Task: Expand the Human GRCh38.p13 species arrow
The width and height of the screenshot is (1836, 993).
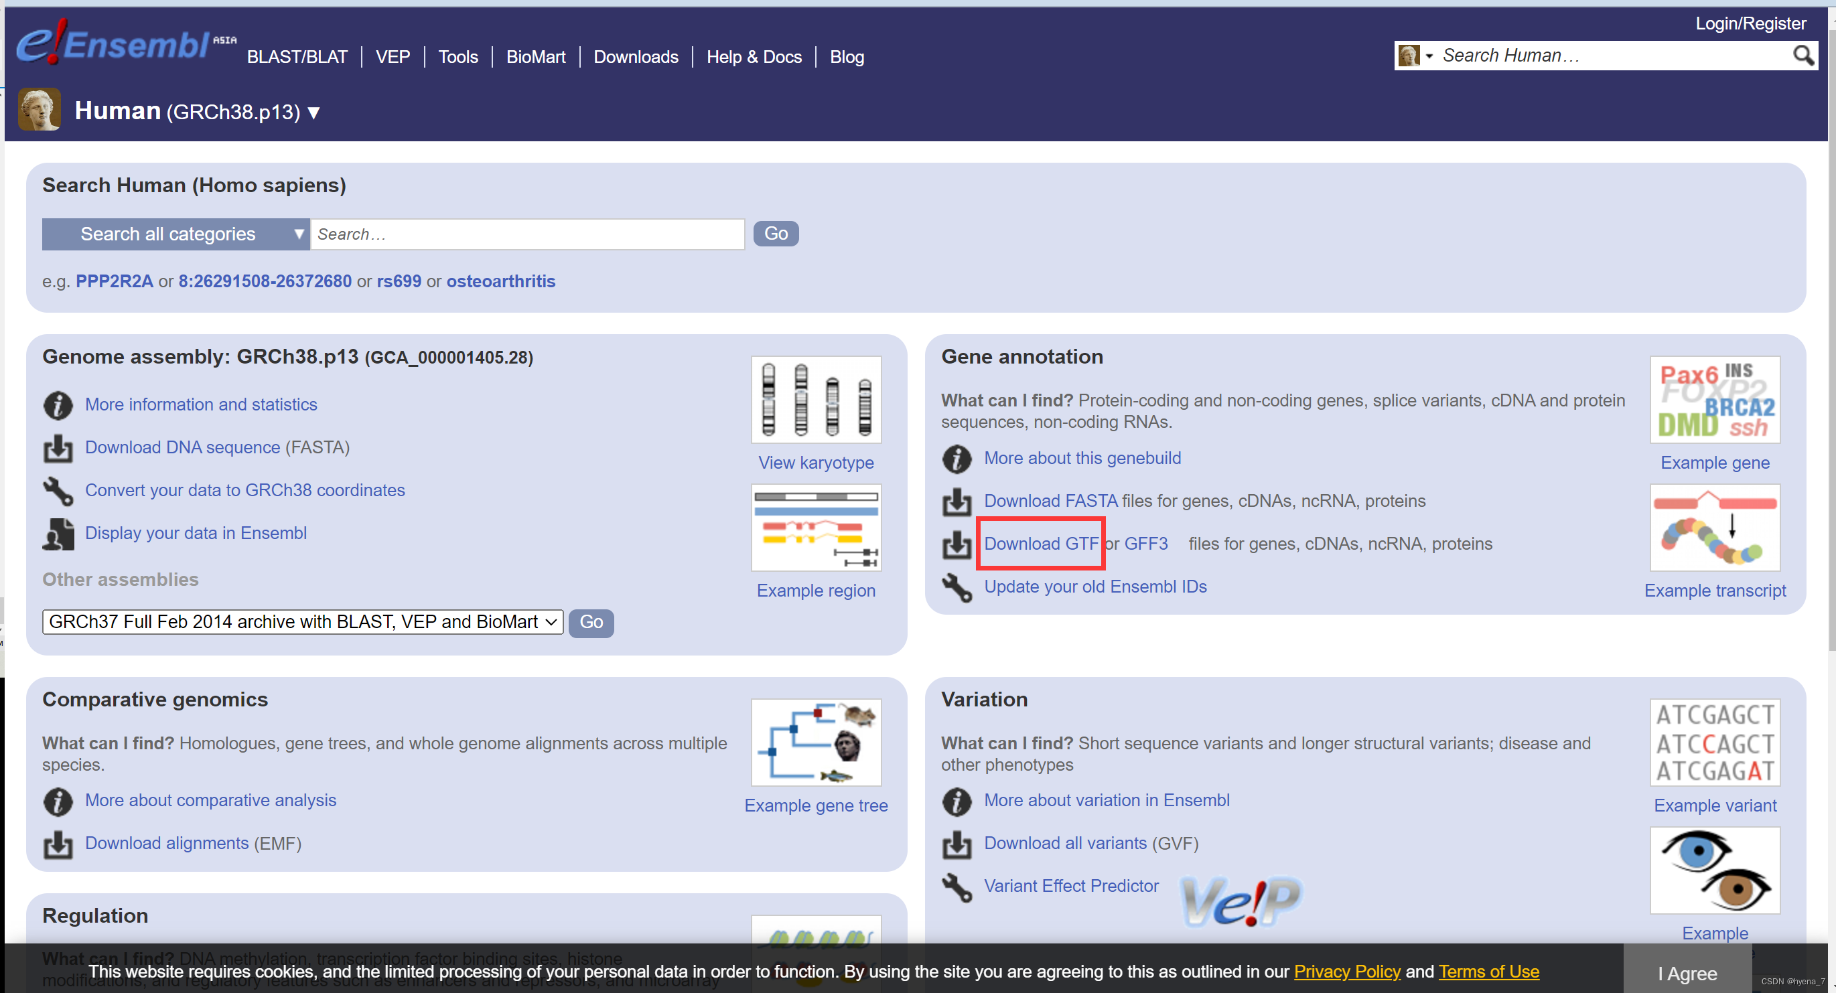Action: (313, 112)
